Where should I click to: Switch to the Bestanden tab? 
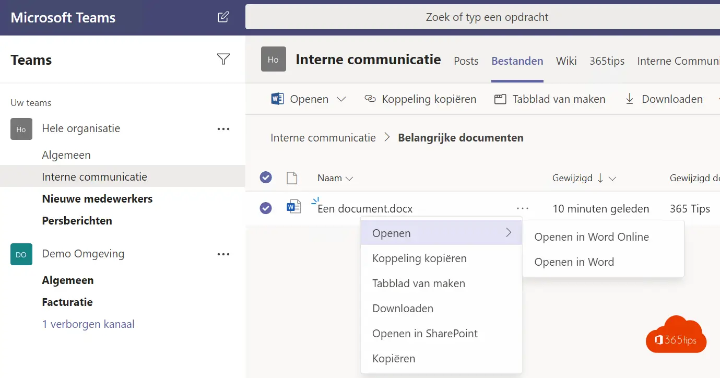coord(517,61)
